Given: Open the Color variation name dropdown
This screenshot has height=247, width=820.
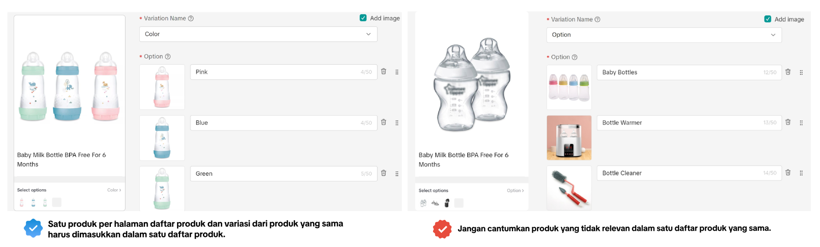Looking at the screenshot, I should point(258,34).
